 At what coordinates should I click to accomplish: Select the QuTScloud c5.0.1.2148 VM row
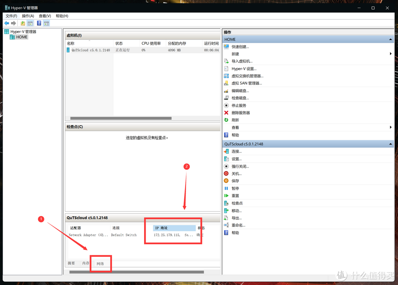pos(143,50)
